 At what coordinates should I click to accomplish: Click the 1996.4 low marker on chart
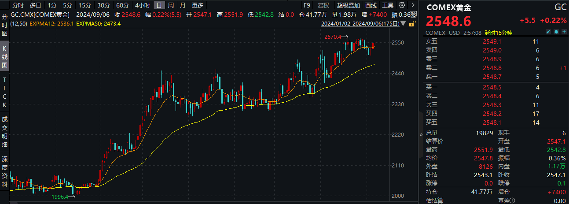pos(60,197)
